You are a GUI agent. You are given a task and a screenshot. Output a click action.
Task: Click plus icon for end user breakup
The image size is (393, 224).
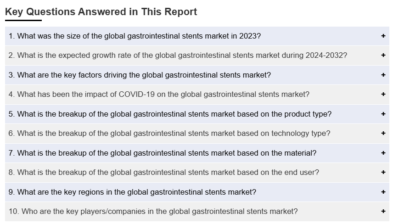pyautogui.click(x=383, y=172)
